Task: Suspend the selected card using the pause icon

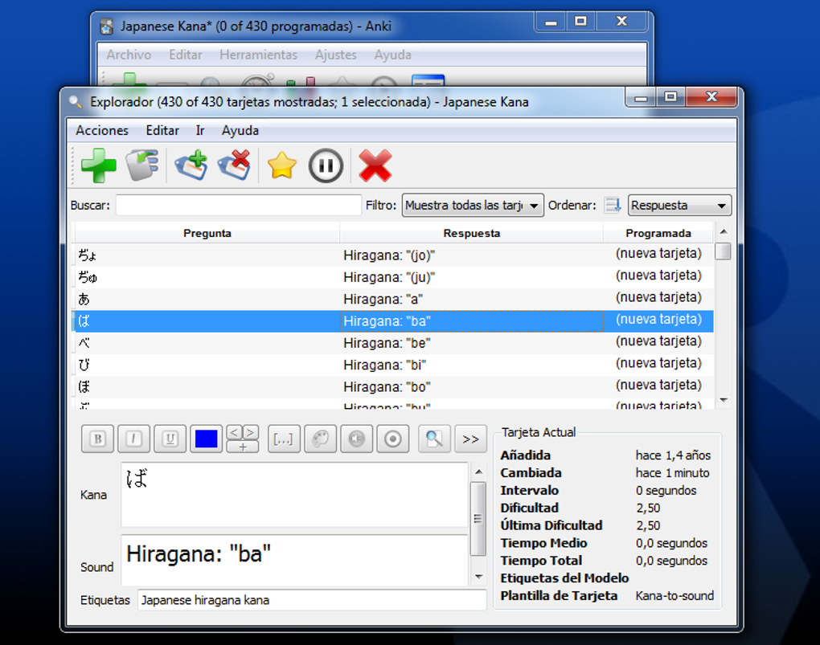Action: pyautogui.click(x=325, y=165)
